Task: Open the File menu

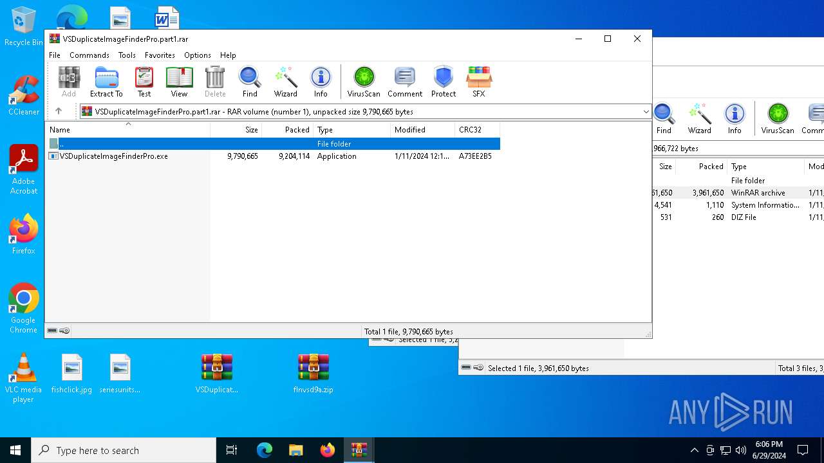Action: tap(55, 55)
